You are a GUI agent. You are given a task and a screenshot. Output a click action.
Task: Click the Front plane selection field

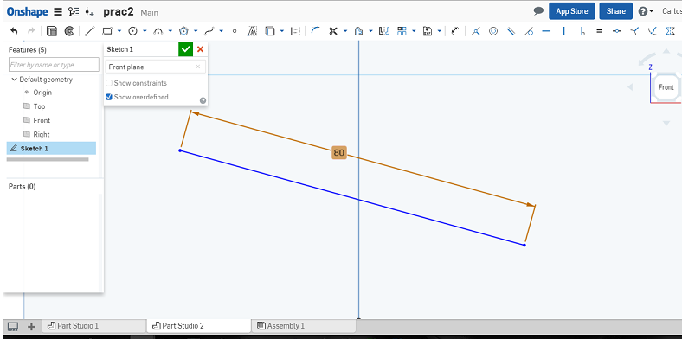155,67
